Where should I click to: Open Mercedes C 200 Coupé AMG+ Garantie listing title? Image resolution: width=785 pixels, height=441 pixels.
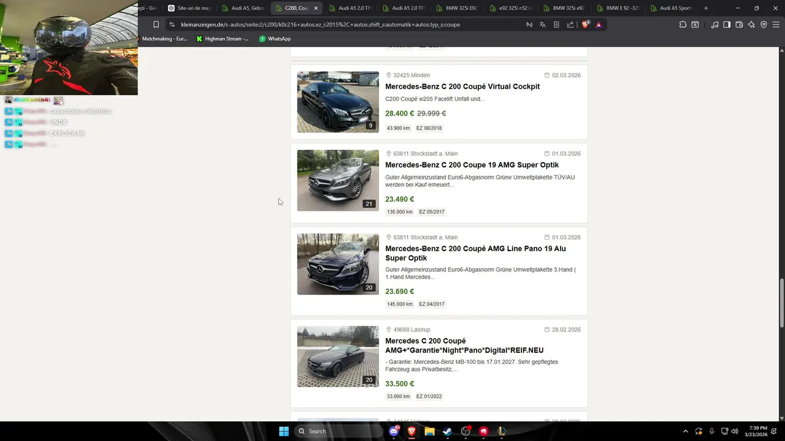pos(464,345)
